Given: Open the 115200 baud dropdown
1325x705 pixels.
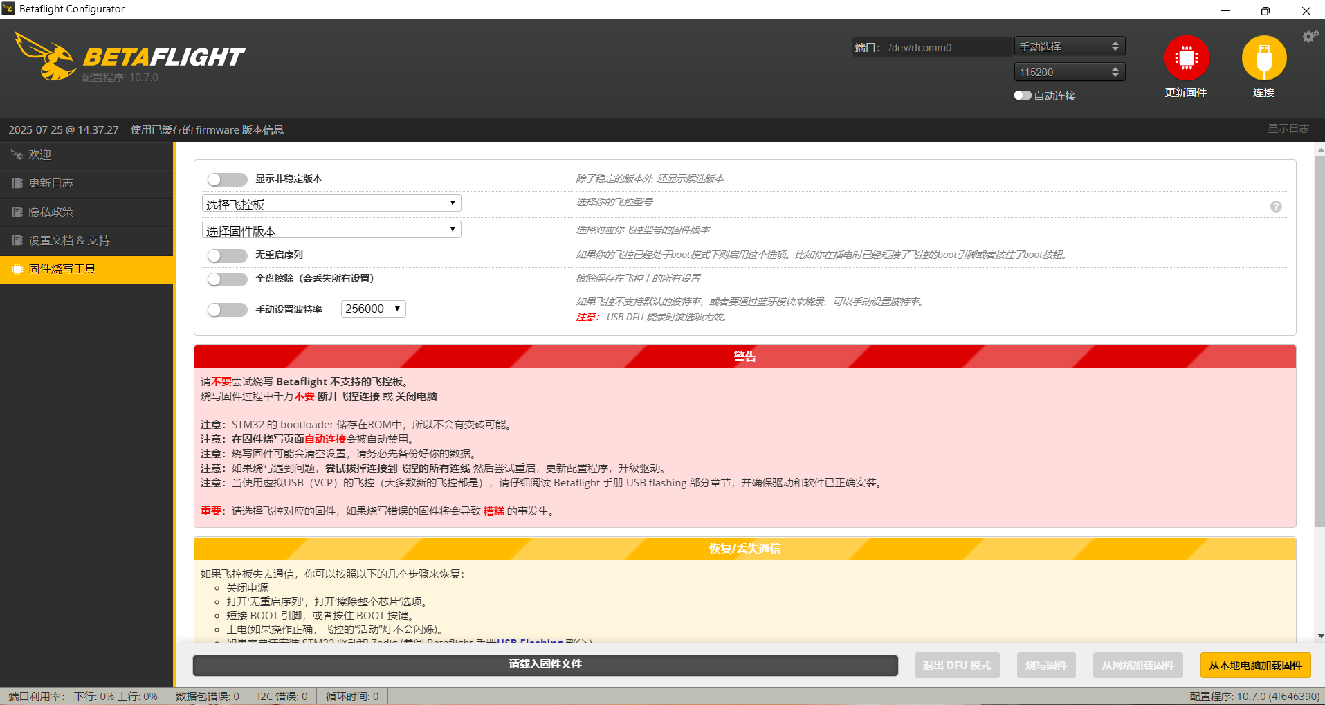Looking at the screenshot, I should 1070,72.
